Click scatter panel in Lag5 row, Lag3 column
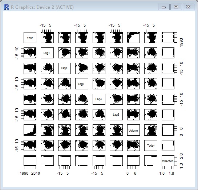This screenshot has width=198, height=190. (x=82, y=115)
